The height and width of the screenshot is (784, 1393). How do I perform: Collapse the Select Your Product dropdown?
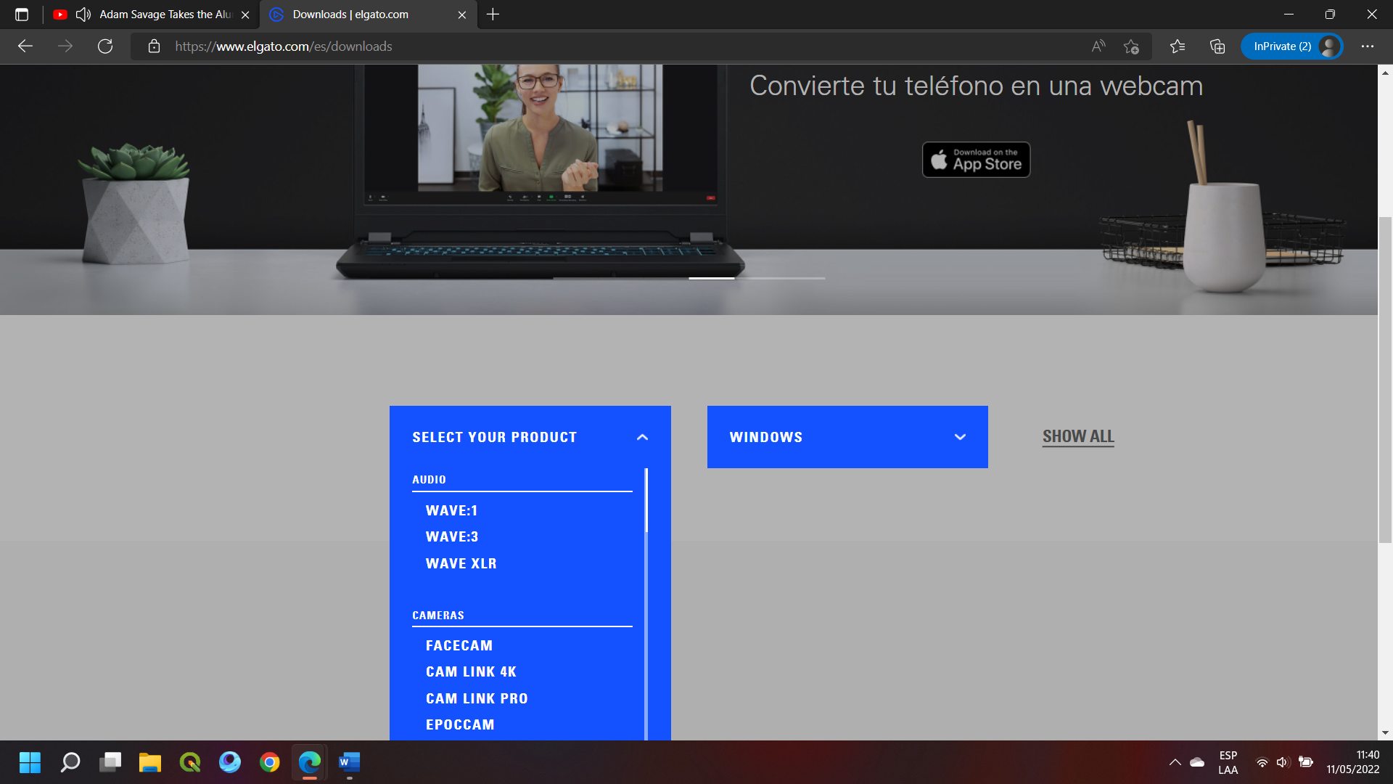(641, 437)
